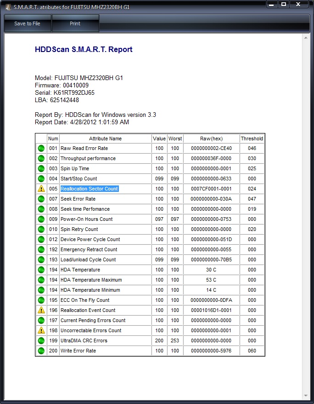This screenshot has height=404, width=314.
Task: Click the Save to File button
Action: click(28, 23)
